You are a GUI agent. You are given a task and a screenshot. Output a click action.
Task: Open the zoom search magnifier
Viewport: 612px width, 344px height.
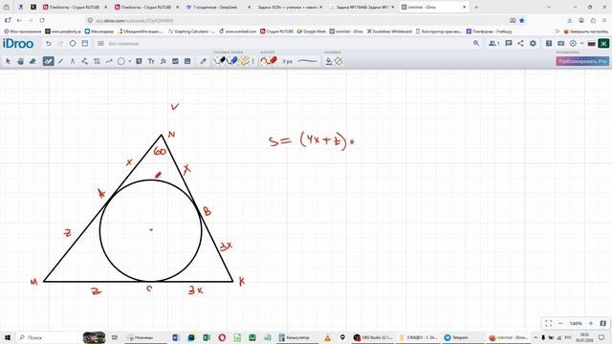click(x=476, y=43)
